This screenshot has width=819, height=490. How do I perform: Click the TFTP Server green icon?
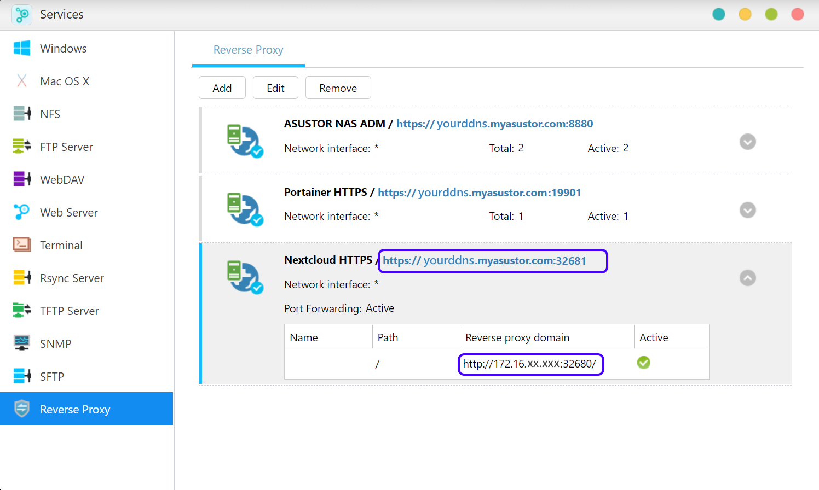[x=22, y=310]
